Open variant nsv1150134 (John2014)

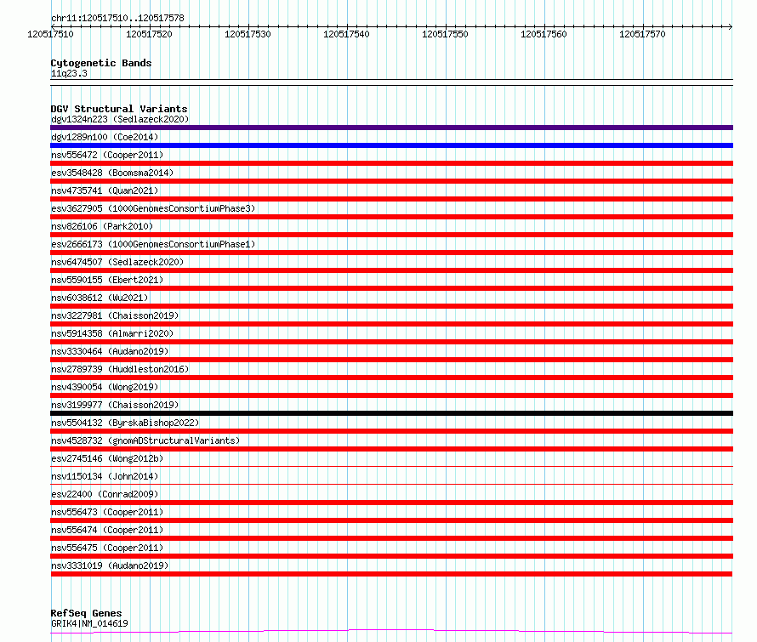click(x=105, y=476)
